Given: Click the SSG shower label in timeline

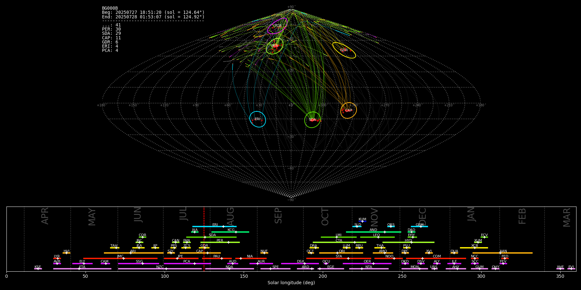Looking at the screenshot, I should 139,262.
